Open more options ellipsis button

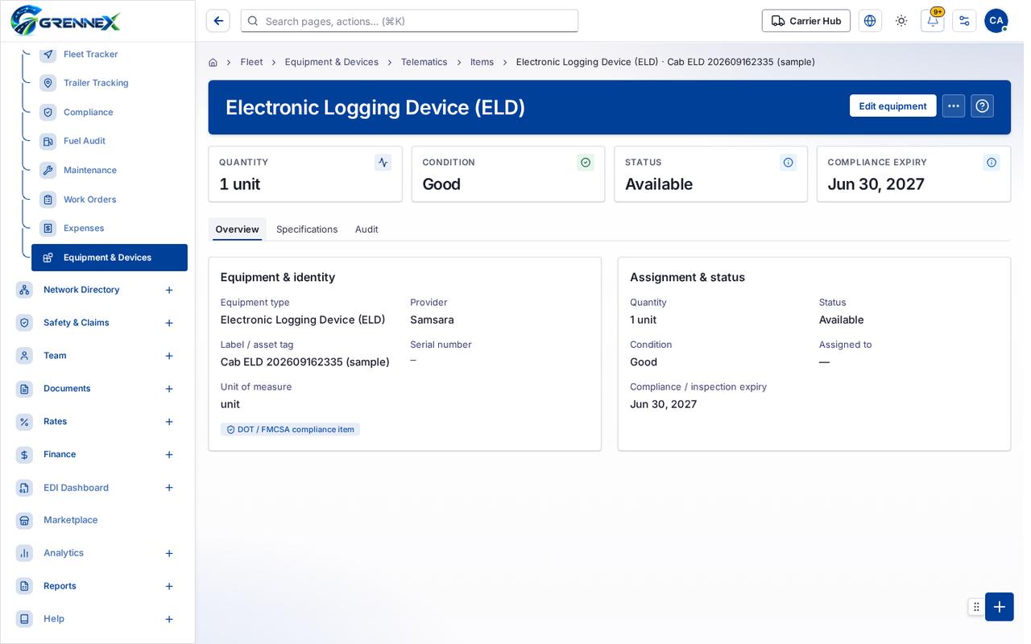click(x=954, y=106)
